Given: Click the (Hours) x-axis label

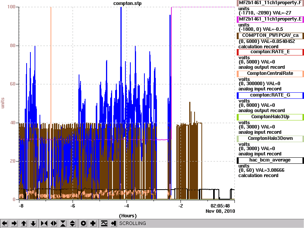Looking at the screenshot, I should point(128,216).
